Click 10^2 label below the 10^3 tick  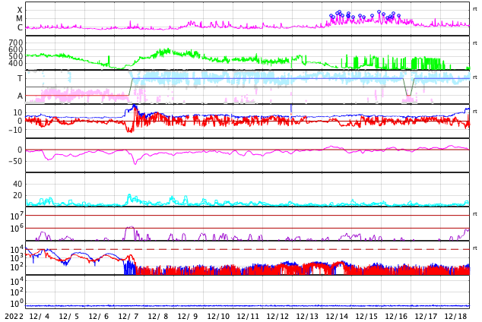coord(17,267)
